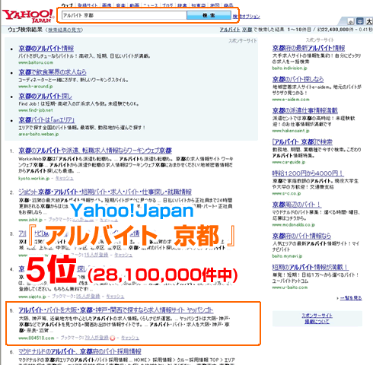Open the 検索オプション search options link
The width and height of the screenshot is (373, 365).
click(247, 17)
